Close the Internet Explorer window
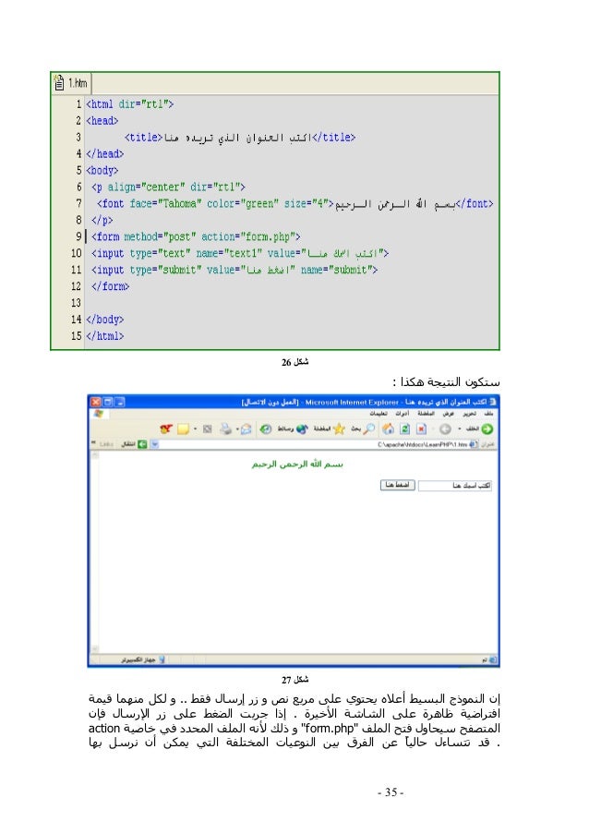Viewport: 589px width, 834px height. click(x=95, y=402)
